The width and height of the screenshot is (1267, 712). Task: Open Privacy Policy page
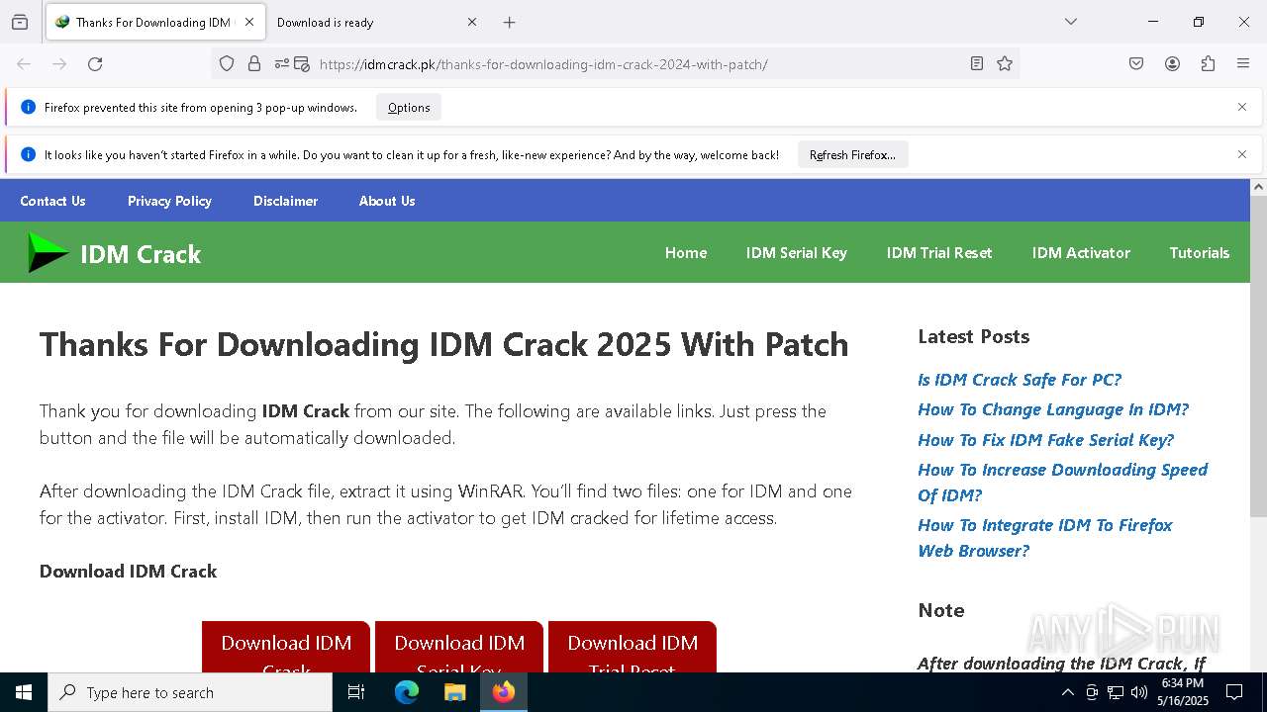(x=169, y=201)
